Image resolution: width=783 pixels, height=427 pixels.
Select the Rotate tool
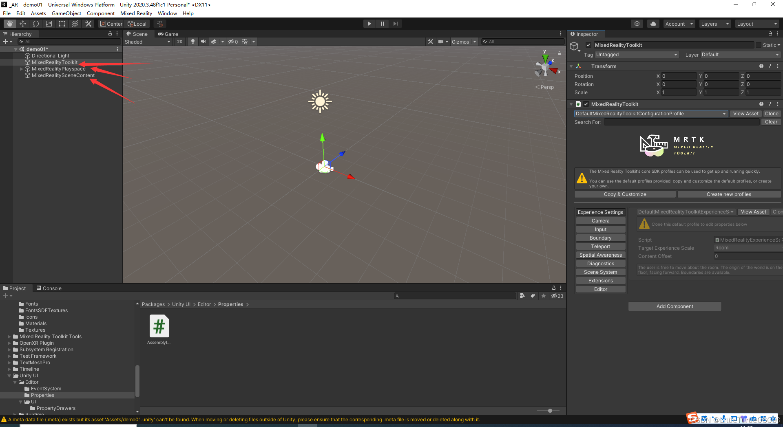pyautogui.click(x=36, y=24)
